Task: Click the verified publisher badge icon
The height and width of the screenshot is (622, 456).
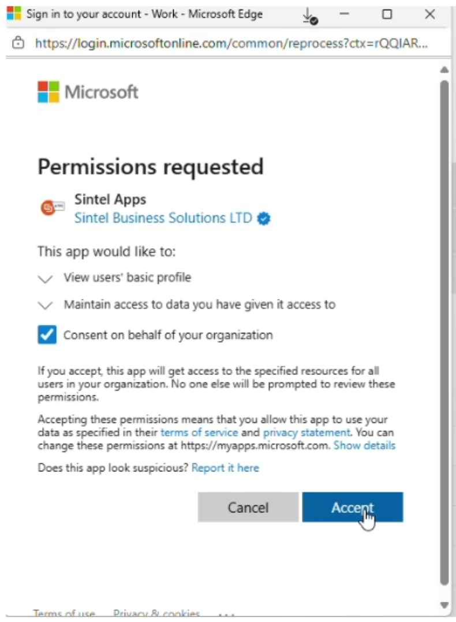Action: (264, 219)
